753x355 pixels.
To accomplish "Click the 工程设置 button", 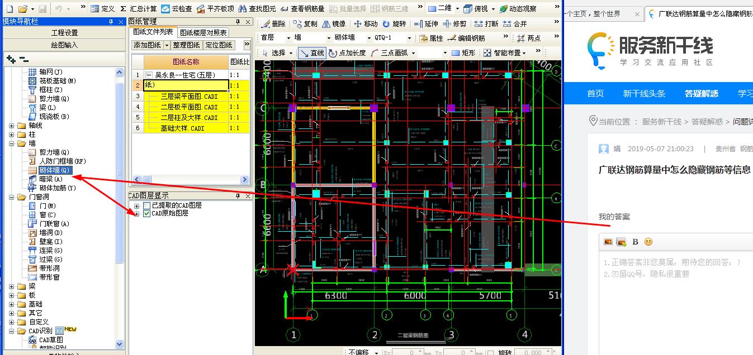I will pos(64,33).
